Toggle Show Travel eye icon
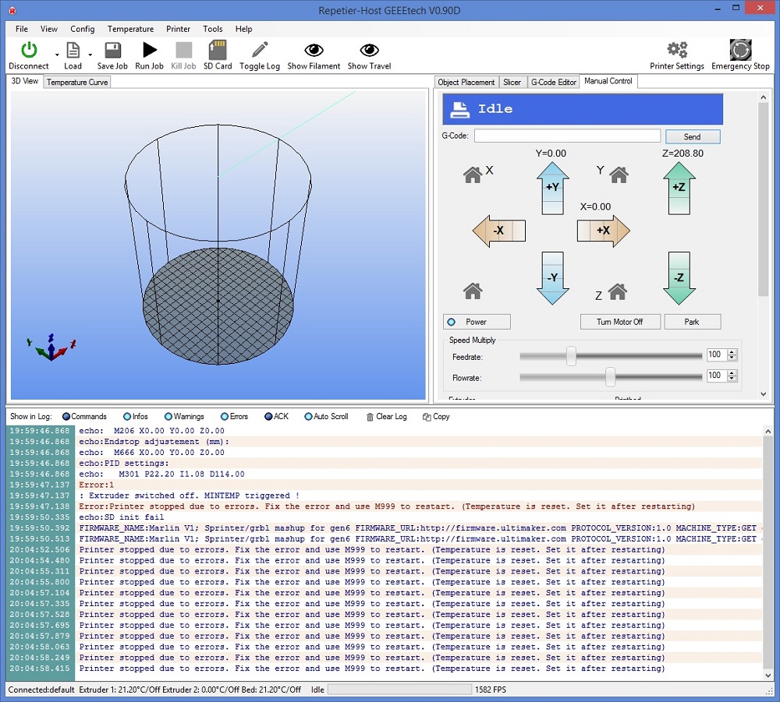Screen dimensions: 780x702 pos(369,51)
